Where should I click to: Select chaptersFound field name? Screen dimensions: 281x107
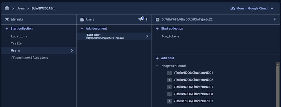point(173,66)
